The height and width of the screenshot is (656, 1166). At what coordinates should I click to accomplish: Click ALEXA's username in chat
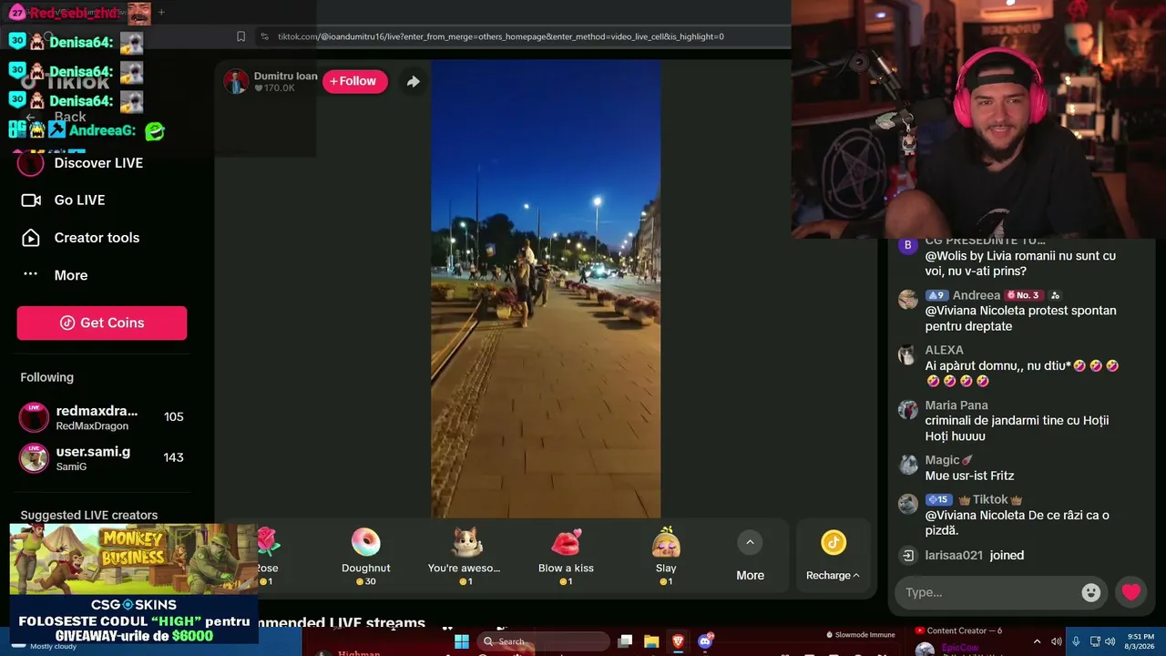click(944, 350)
